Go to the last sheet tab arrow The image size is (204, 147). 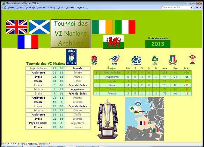(x=11, y=144)
